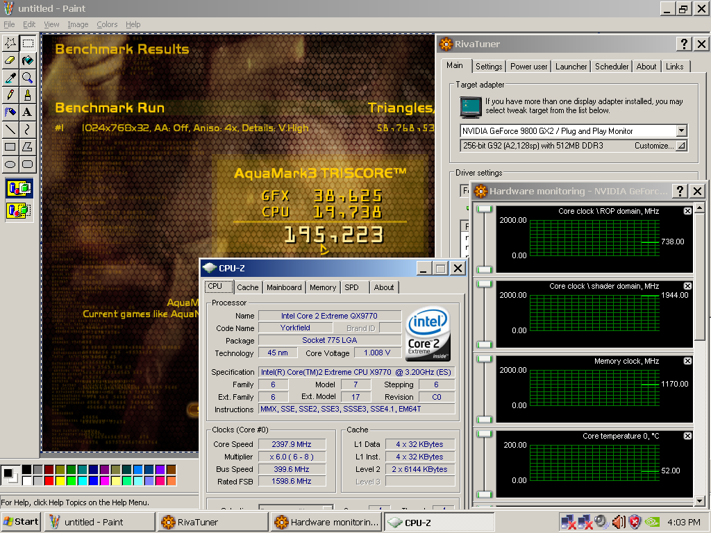Open RivaTuner Scheduler tab
This screenshot has width=711, height=533.
click(x=612, y=67)
